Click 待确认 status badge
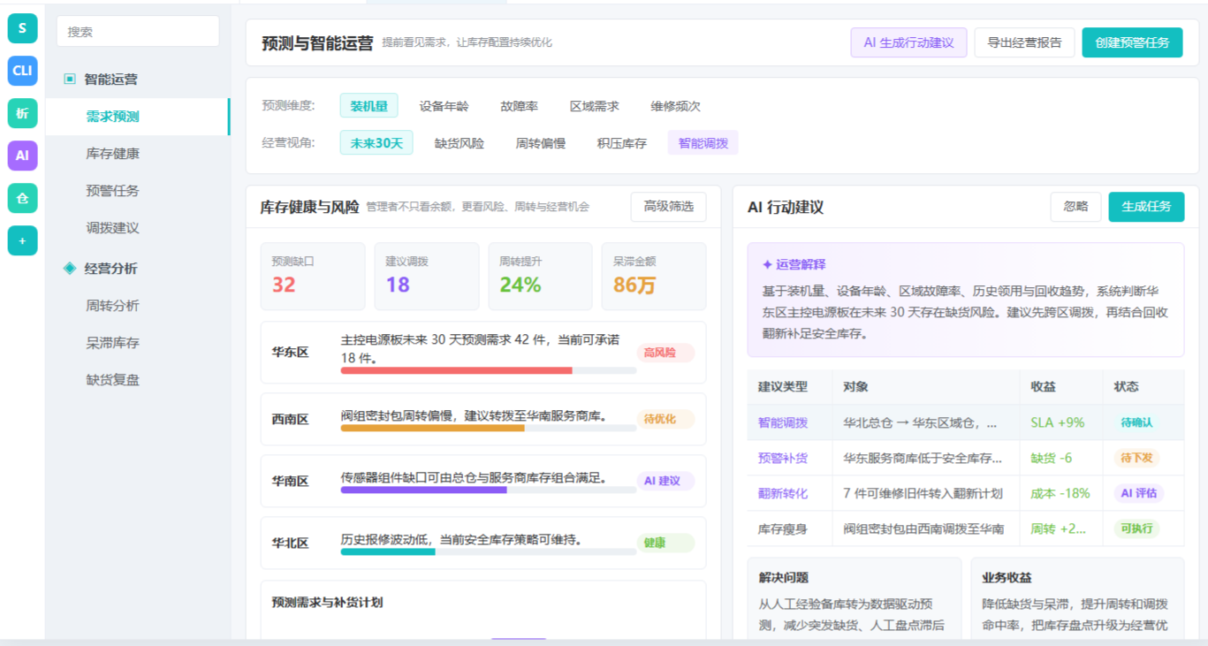Image resolution: width=1208 pixels, height=646 pixels. pyautogui.click(x=1136, y=422)
